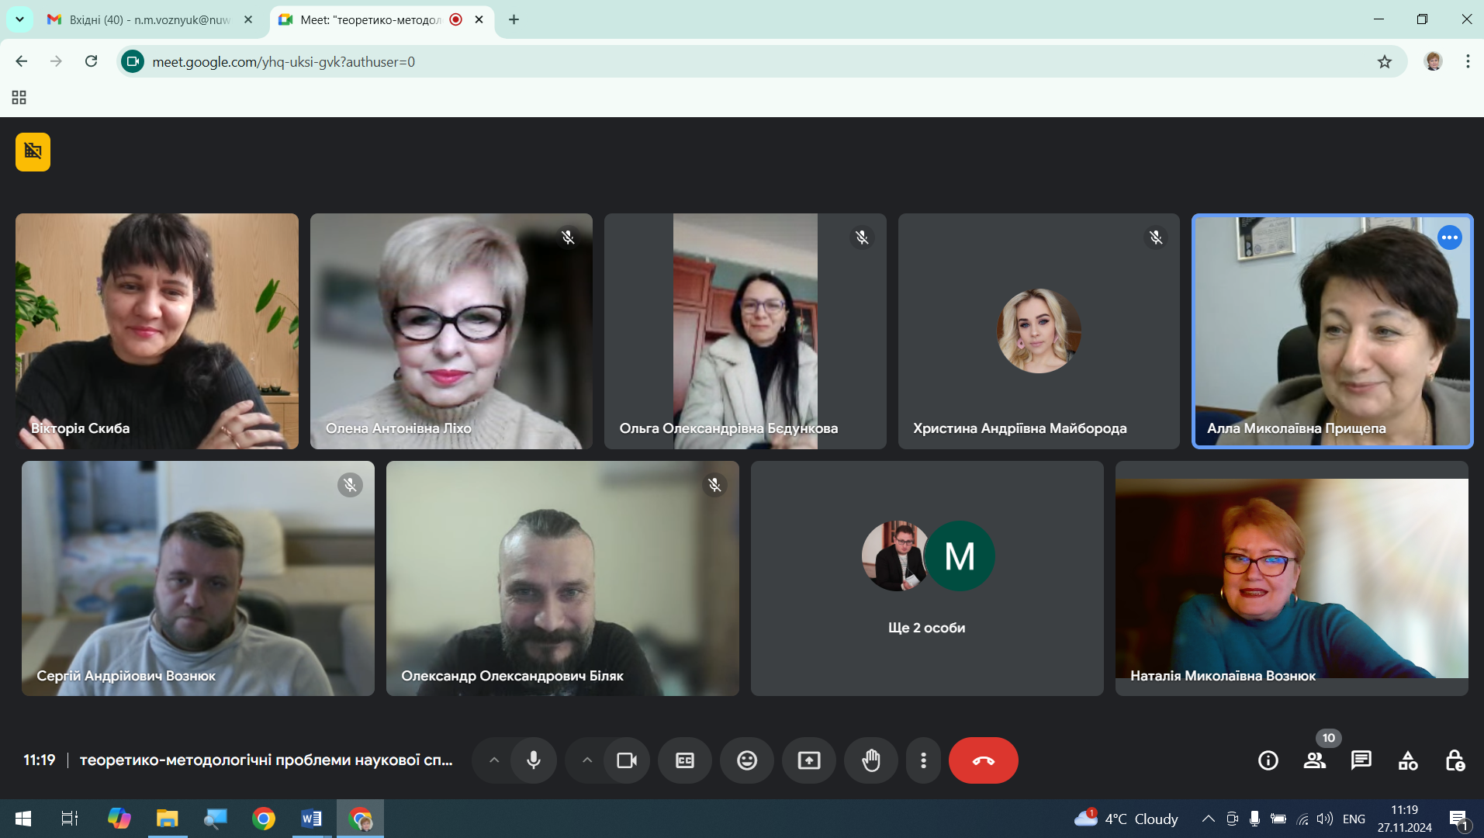Open the first Chrome icon on taskbar
This screenshot has height=838, width=1484.
[264, 819]
